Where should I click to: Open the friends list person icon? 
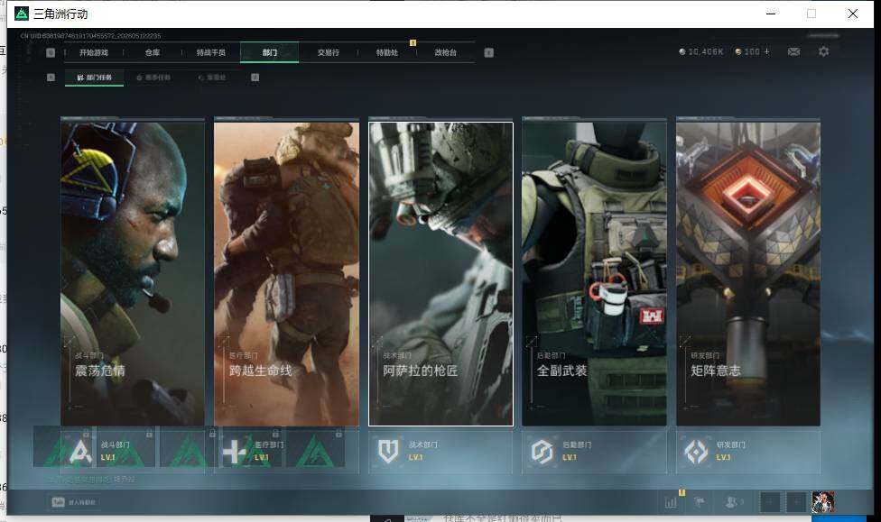733,502
